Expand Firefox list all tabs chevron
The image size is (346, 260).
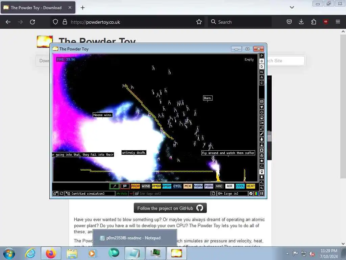(x=292, y=7)
